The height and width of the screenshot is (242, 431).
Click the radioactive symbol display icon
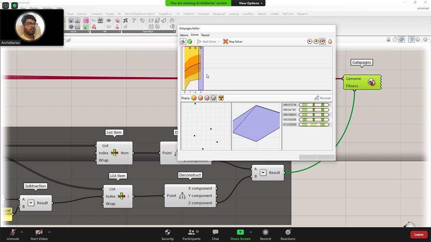pyautogui.click(x=221, y=98)
